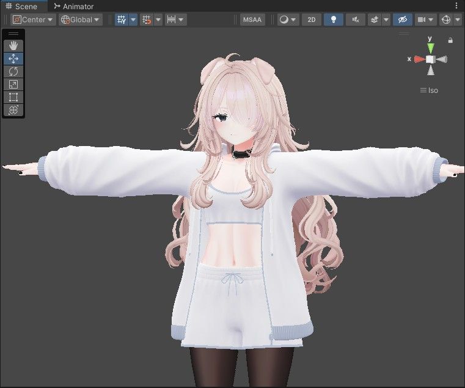This screenshot has height=388, width=465.
Task: Expand grid snapping settings arrow
Action: pyautogui.click(x=158, y=20)
